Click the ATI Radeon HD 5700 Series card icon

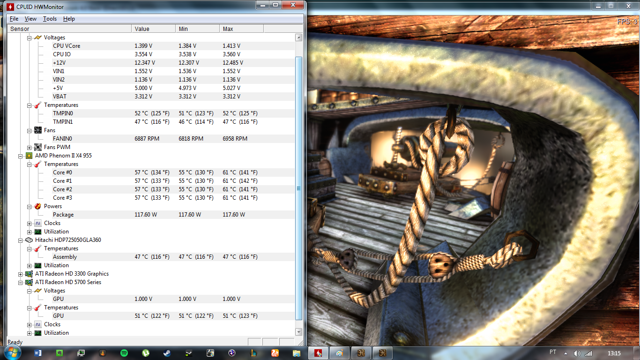pyautogui.click(x=29, y=282)
